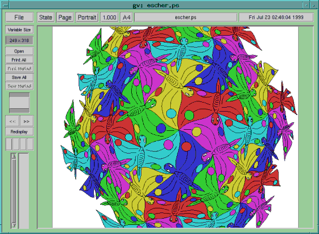Click the Save All button
The image size is (319, 234).
coord(19,78)
